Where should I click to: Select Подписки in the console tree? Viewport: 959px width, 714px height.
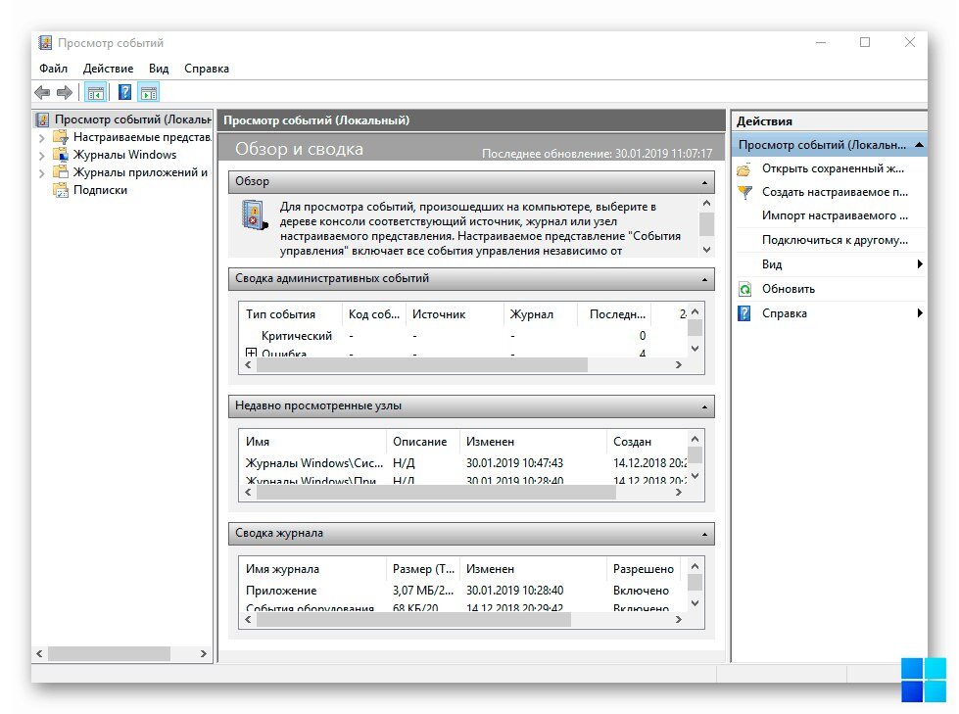[x=100, y=190]
